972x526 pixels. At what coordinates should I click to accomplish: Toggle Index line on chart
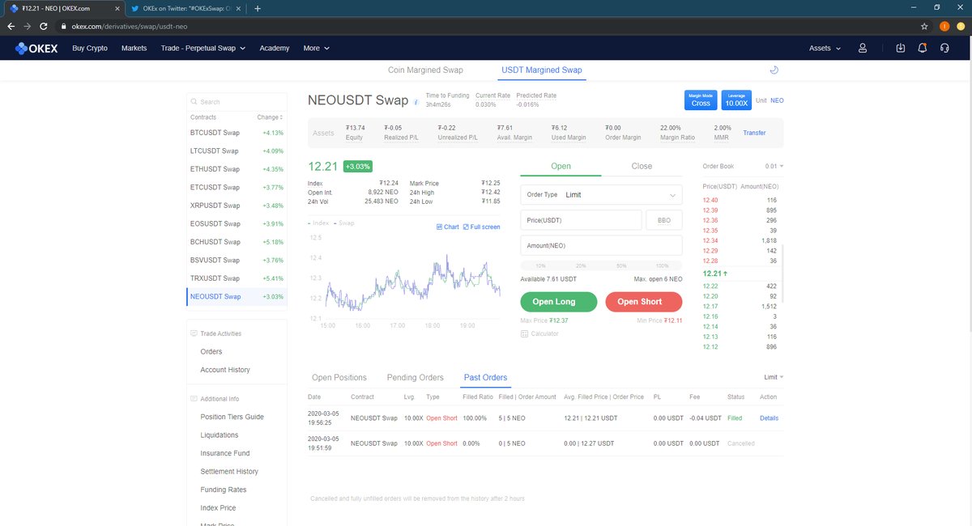(x=318, y=223)
